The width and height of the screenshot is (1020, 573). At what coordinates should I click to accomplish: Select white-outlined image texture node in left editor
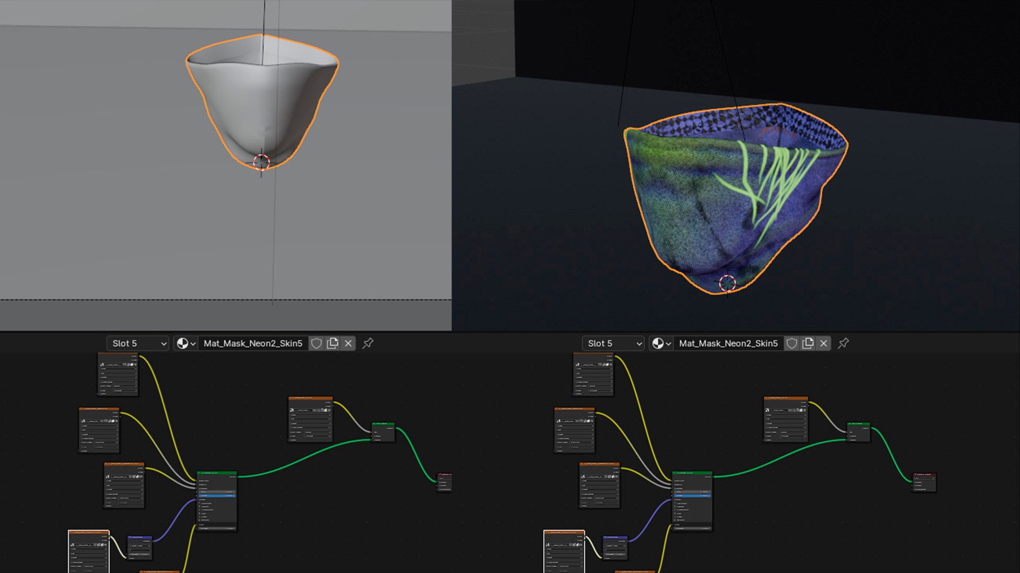pos(89,551)
